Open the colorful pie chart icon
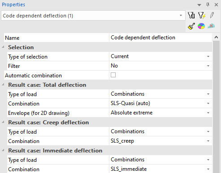221x173 pixels. click(201, 26)
